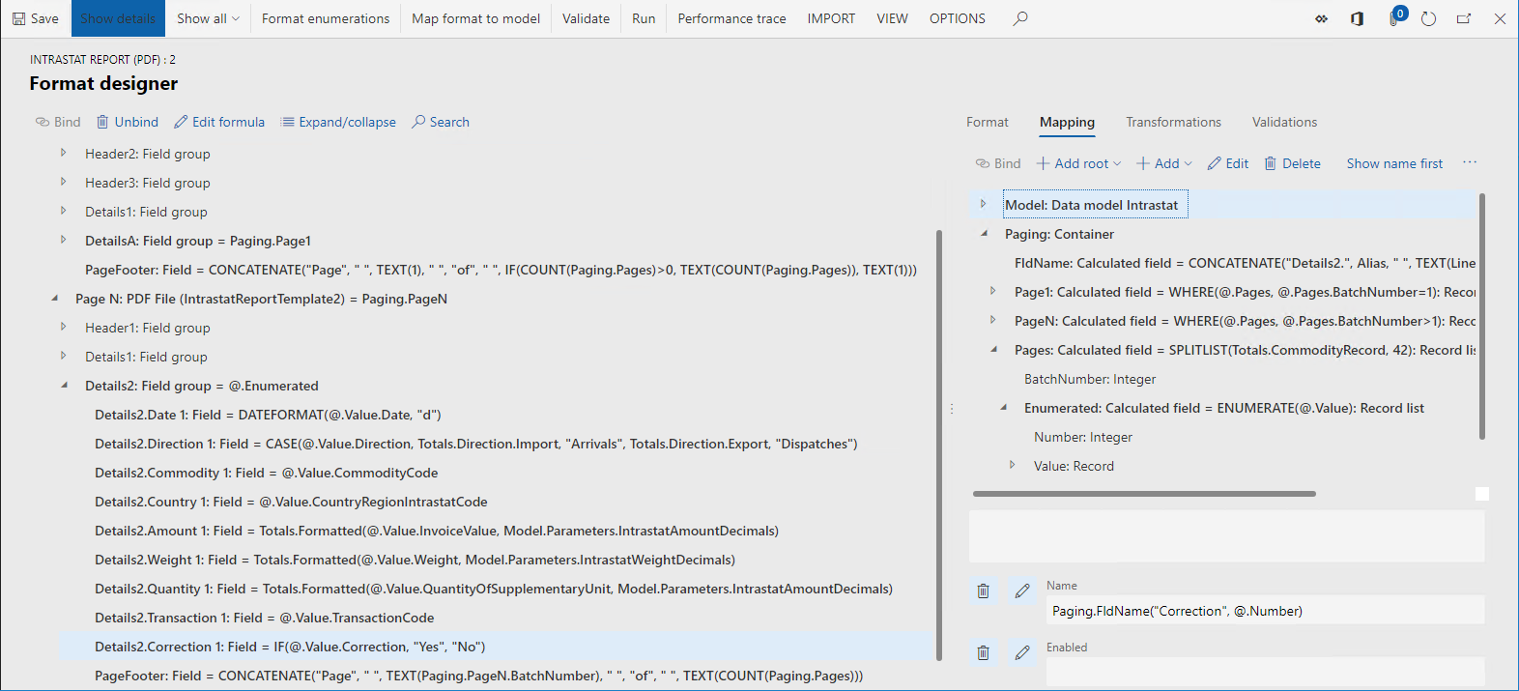The width and height of the screenshot is (1519, 691).
Task: Open the IMPORT menu
Action: click(831, 18)
